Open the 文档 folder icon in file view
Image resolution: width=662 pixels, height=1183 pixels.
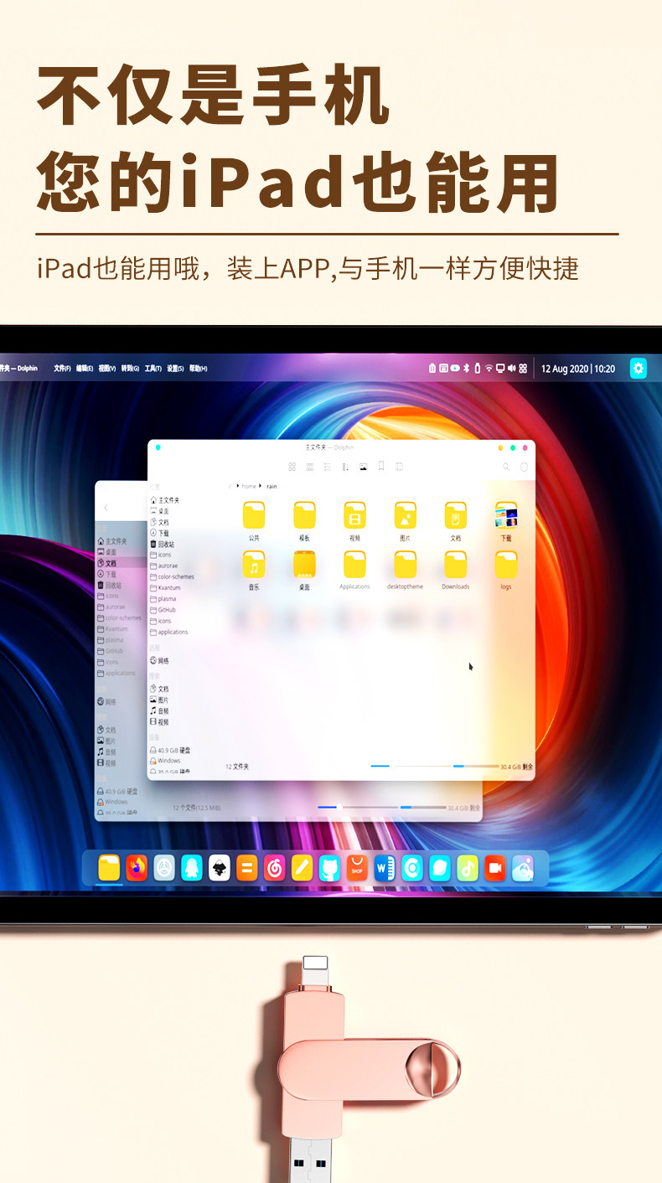(456, 515)
